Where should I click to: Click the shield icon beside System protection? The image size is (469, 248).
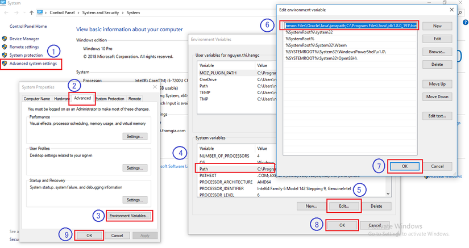coord(5,55)
